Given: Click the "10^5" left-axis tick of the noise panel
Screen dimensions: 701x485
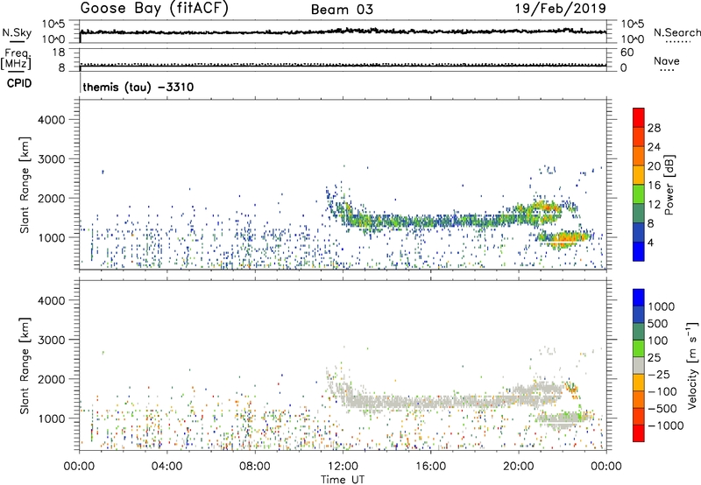Looking at the screenshot, I should [x=53, y=25].
